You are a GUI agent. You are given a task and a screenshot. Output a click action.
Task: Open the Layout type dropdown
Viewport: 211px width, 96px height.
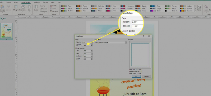[111, 42]
